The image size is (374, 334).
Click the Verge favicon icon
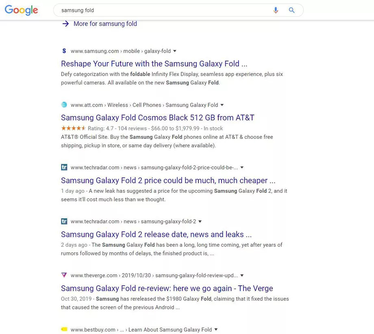[64, 275]
